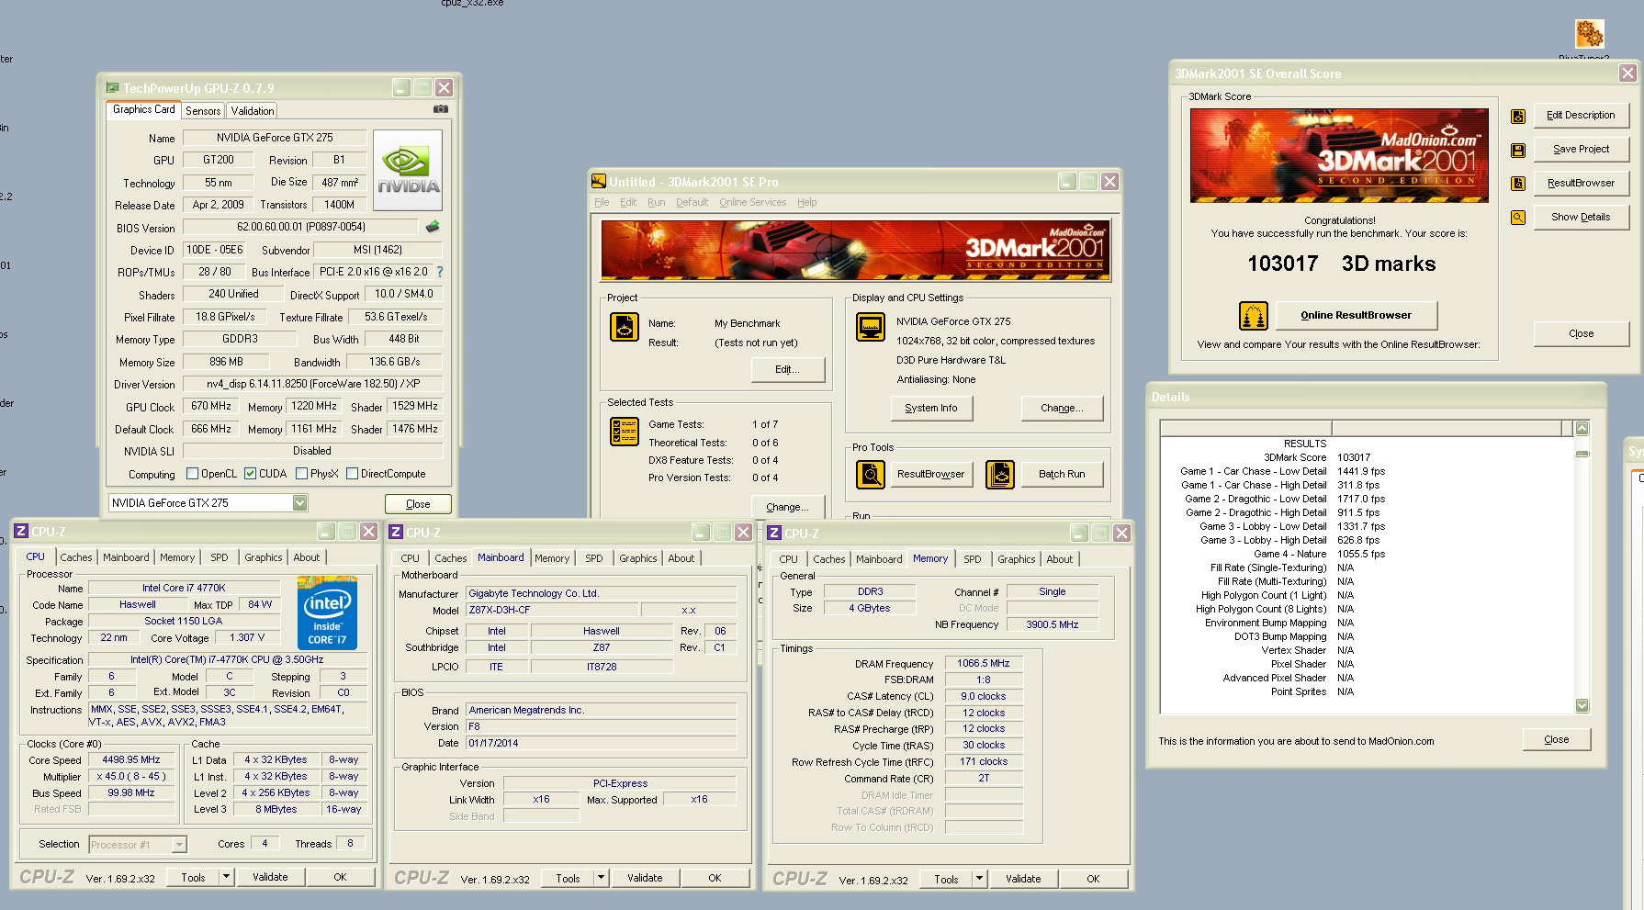
Task: Click the Save Project button
Action: pos(1581,149)
